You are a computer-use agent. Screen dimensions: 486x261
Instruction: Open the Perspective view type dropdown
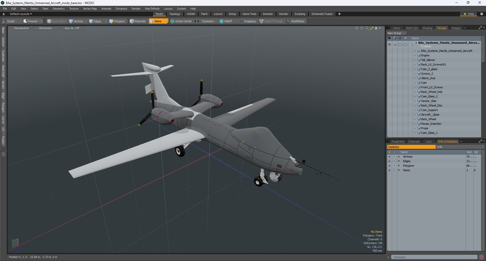[x=21, y=28]
